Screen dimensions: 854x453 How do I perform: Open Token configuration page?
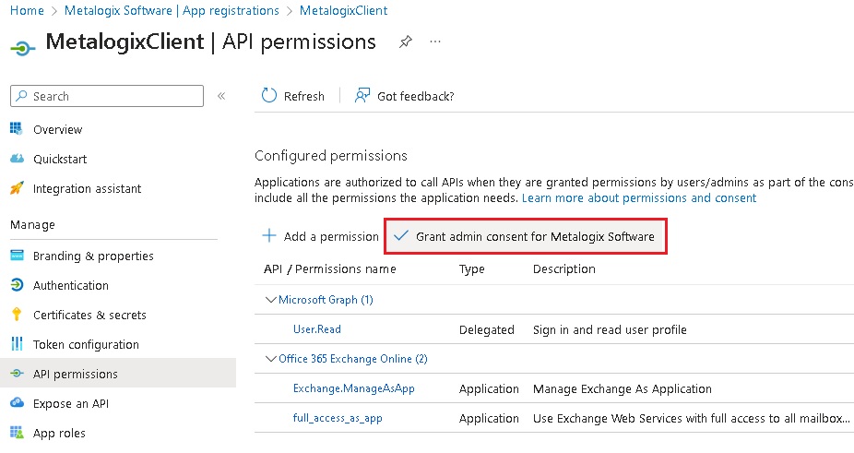point(86,344)
